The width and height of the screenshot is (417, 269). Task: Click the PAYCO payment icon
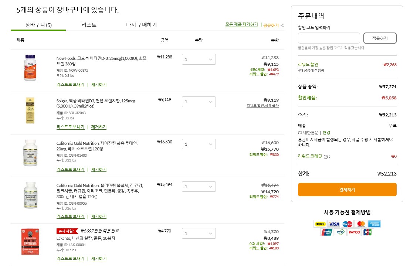354,232
